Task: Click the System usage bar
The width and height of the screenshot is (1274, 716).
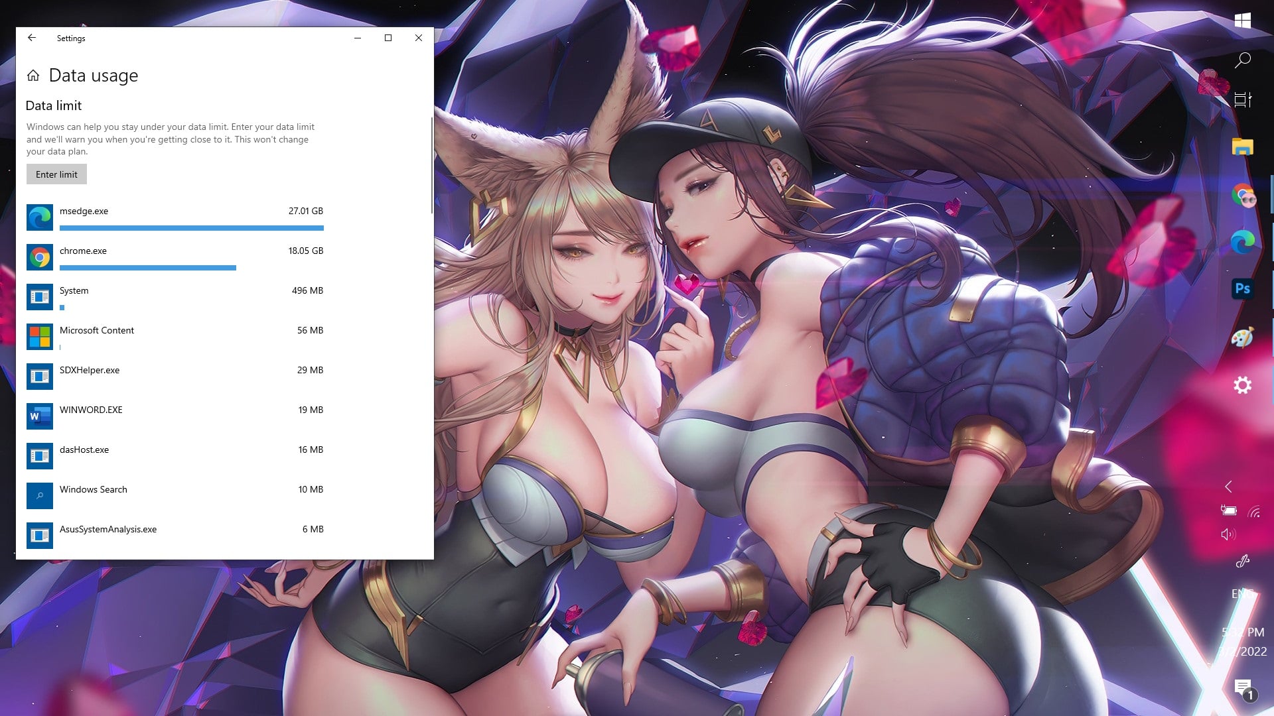Action: [x=62, y=308]
